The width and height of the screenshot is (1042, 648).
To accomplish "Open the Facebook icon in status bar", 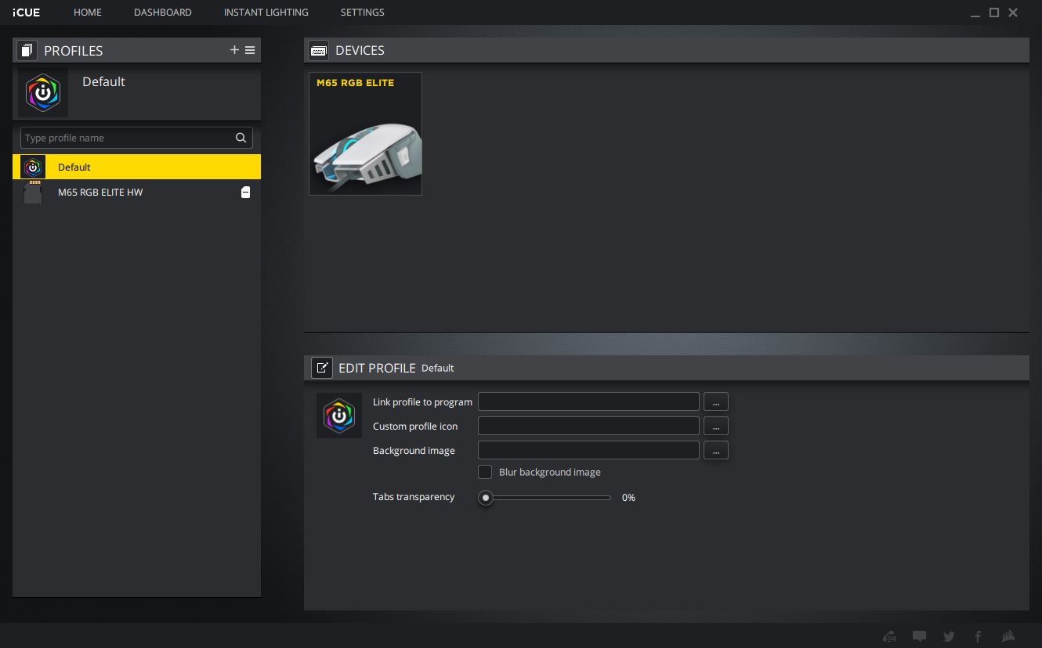I will 979,636.
